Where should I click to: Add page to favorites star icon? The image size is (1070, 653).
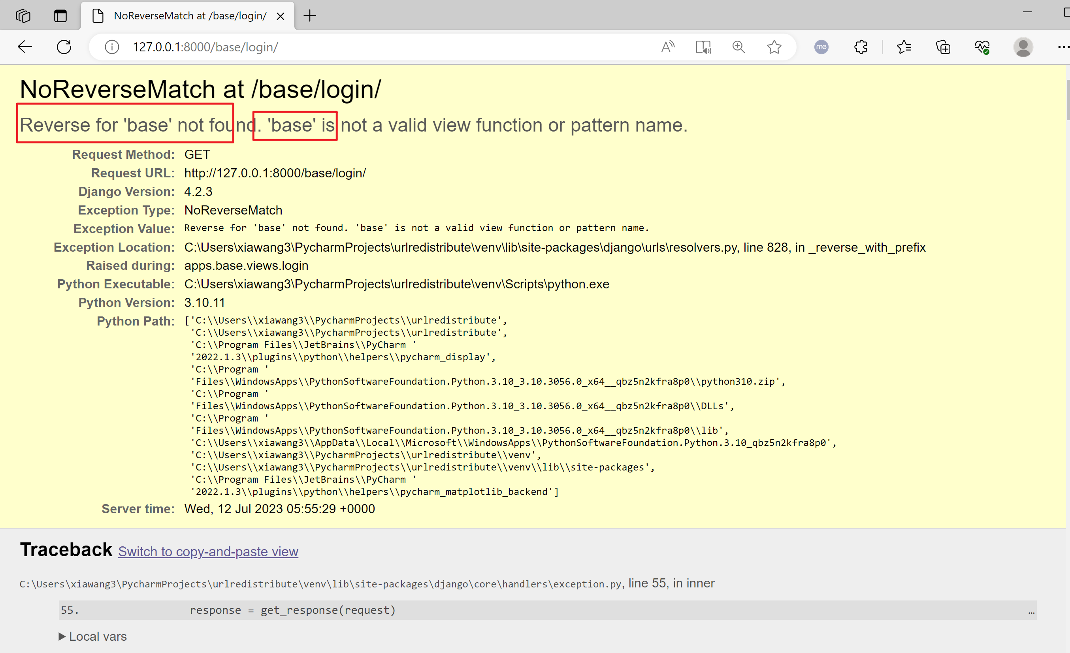(x=774, y=47)
